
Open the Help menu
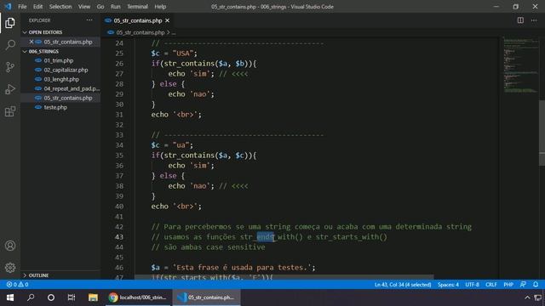[160, 7]
